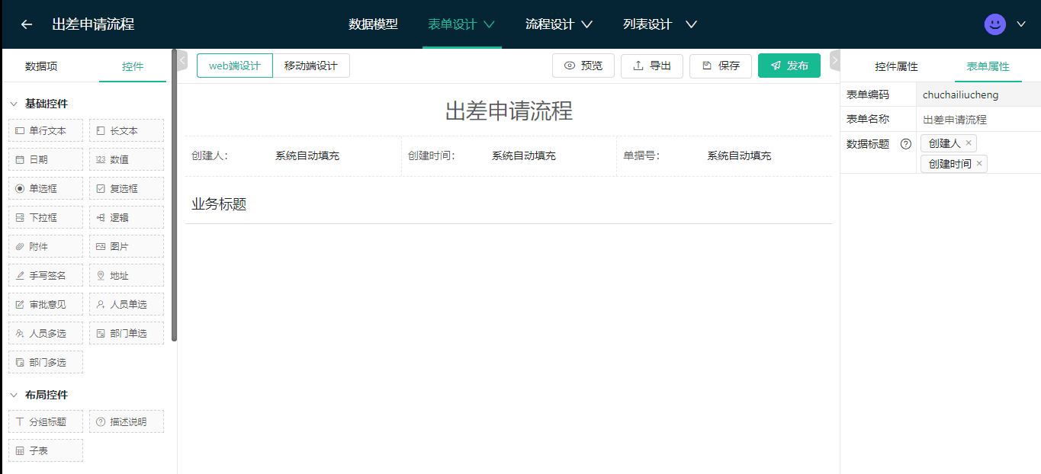The image size is (1041, 474).
Task: Open the 表单设计 menu tab
Action: 452,24
